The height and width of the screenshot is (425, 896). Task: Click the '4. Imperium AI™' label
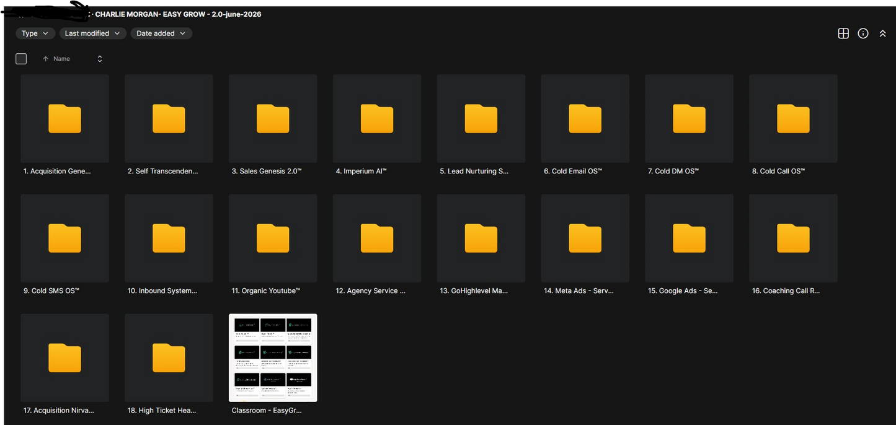pyautogui.click(x=361, y=171)
